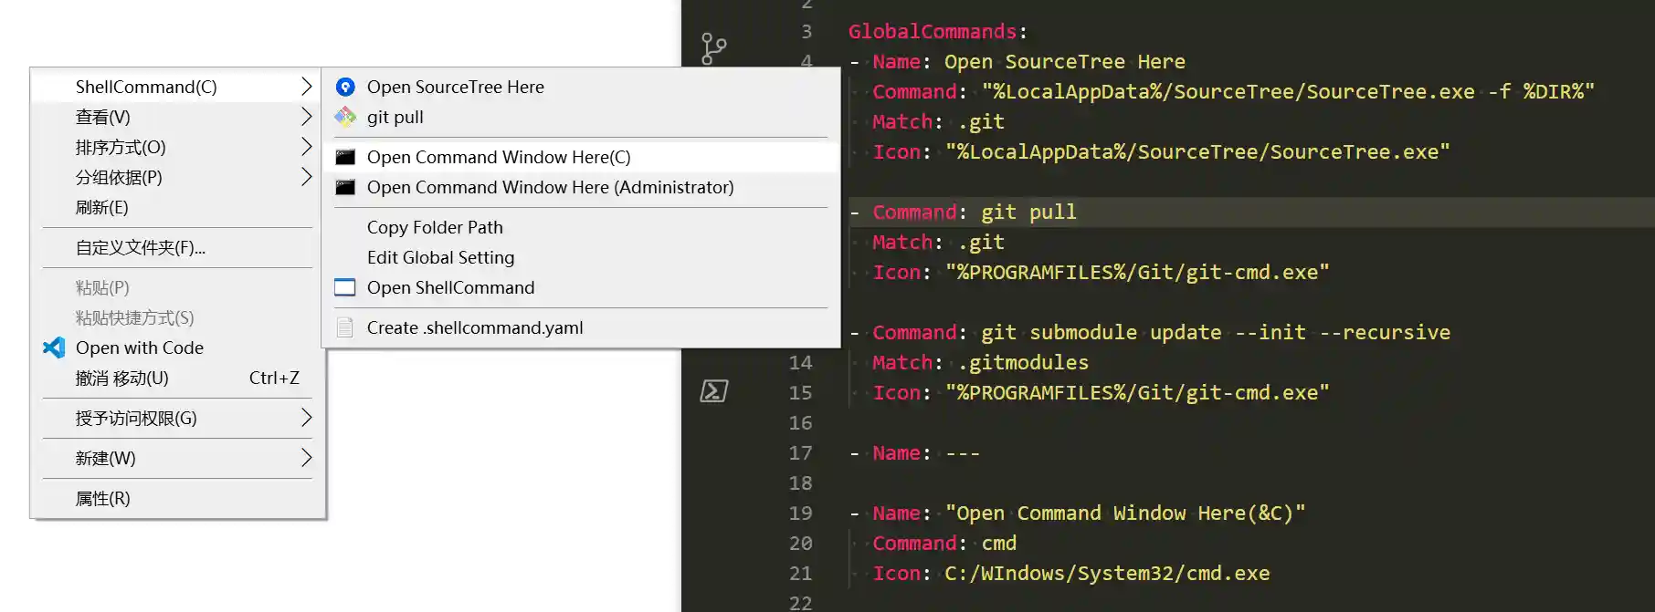The image size is (1655, 612).
Task: Expand the 排序方式(O) submenu
Action: click(307, 147)
